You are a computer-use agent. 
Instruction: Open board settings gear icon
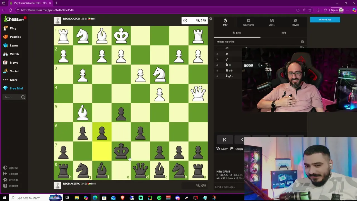(x=211, y=19)
